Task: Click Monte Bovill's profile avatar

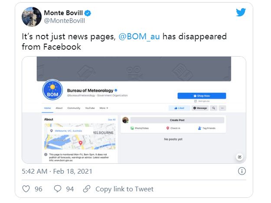Action: pyautogui.click(x=32, y=16)
